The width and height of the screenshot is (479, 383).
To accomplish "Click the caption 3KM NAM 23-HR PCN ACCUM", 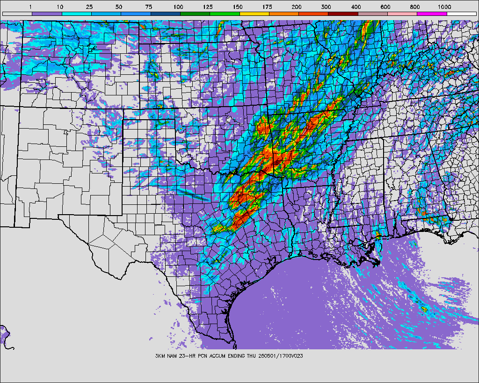I will (x=191, y=356).
